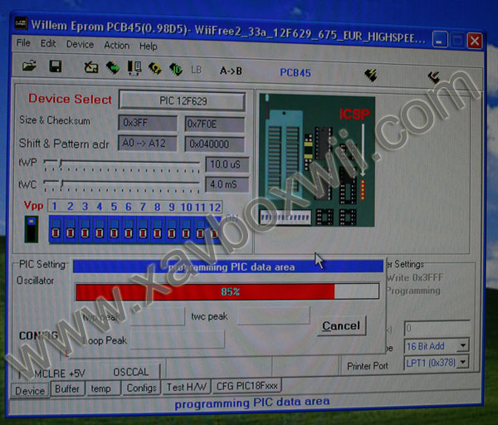
Task: Click the ICSP programmer board picture
Action: click(x=317, y=160)
